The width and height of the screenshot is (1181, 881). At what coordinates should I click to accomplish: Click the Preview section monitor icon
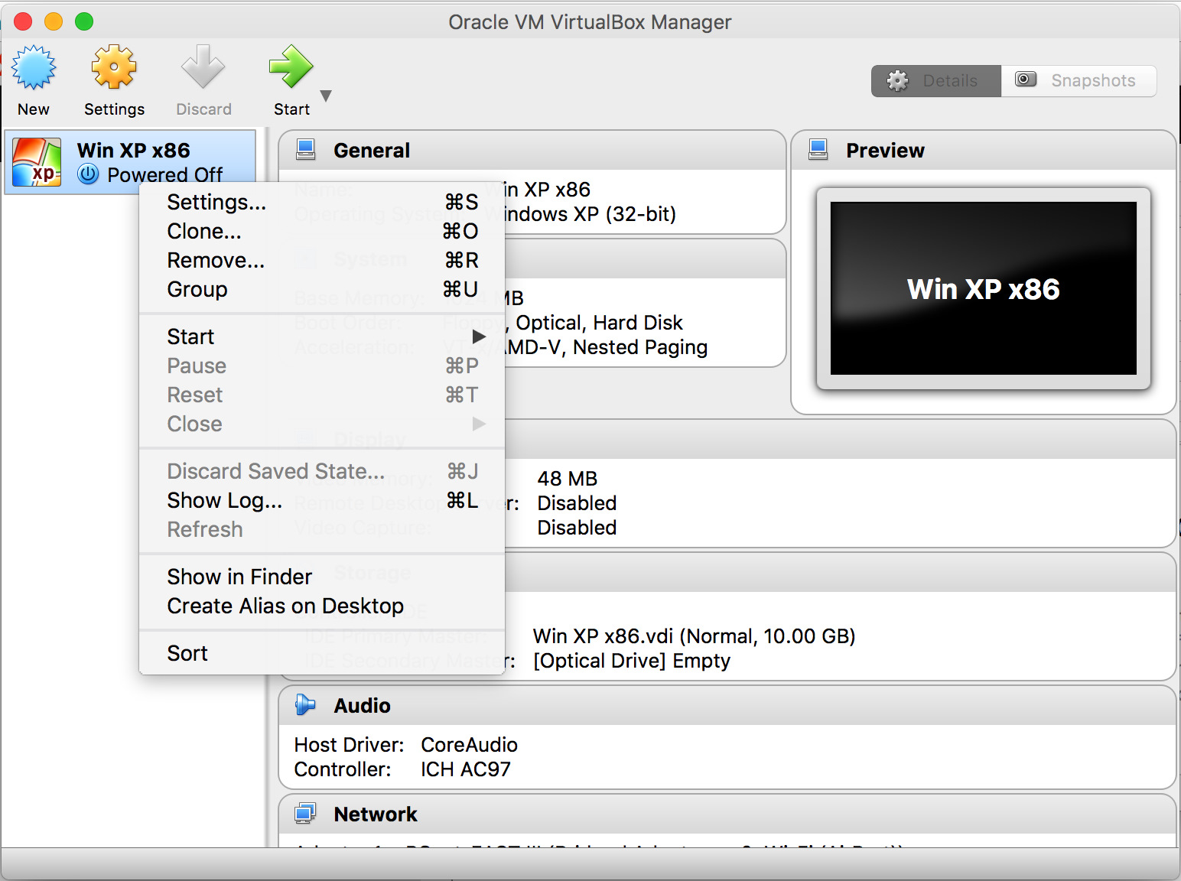(x=818, y=150)
